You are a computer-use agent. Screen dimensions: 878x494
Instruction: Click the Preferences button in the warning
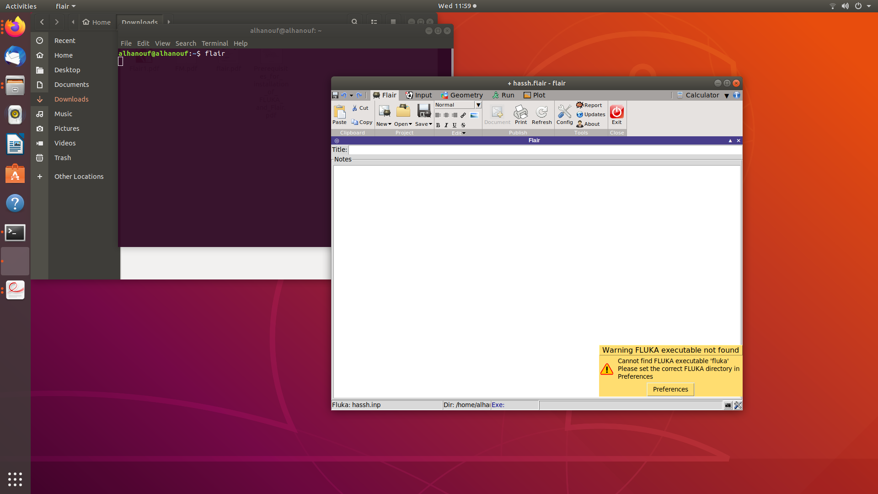(x=670, y=389)
